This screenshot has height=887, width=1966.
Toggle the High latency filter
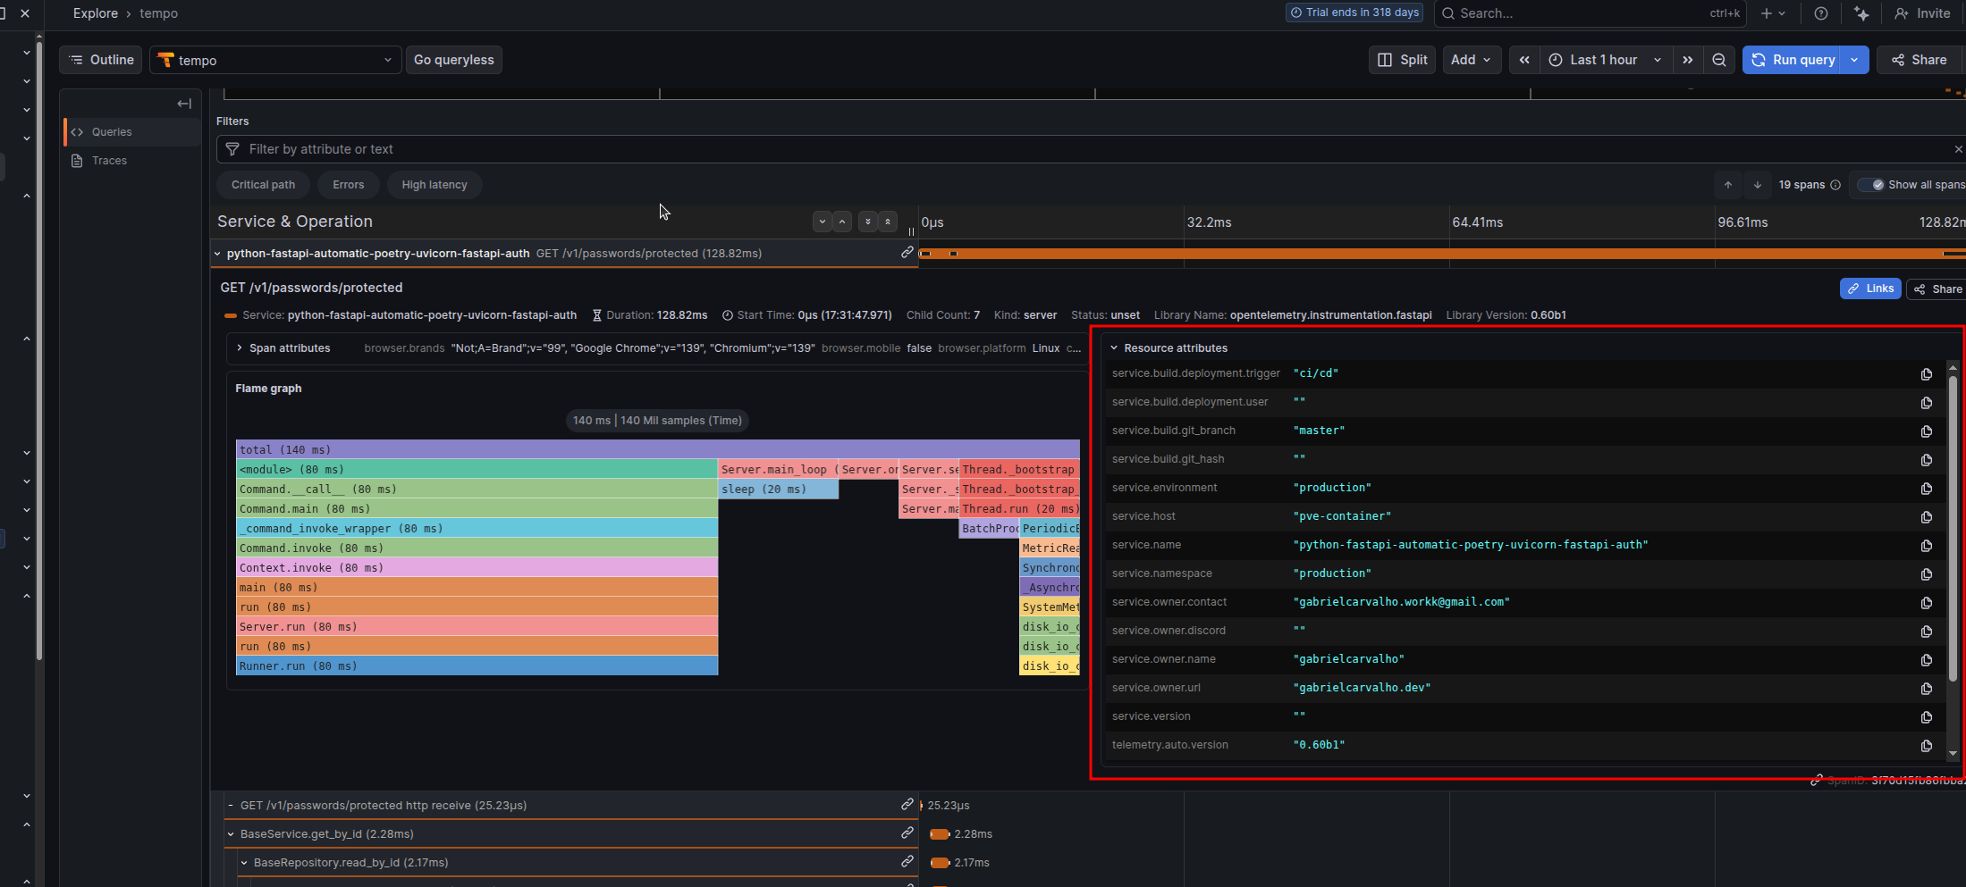click(x=435, y=185)
